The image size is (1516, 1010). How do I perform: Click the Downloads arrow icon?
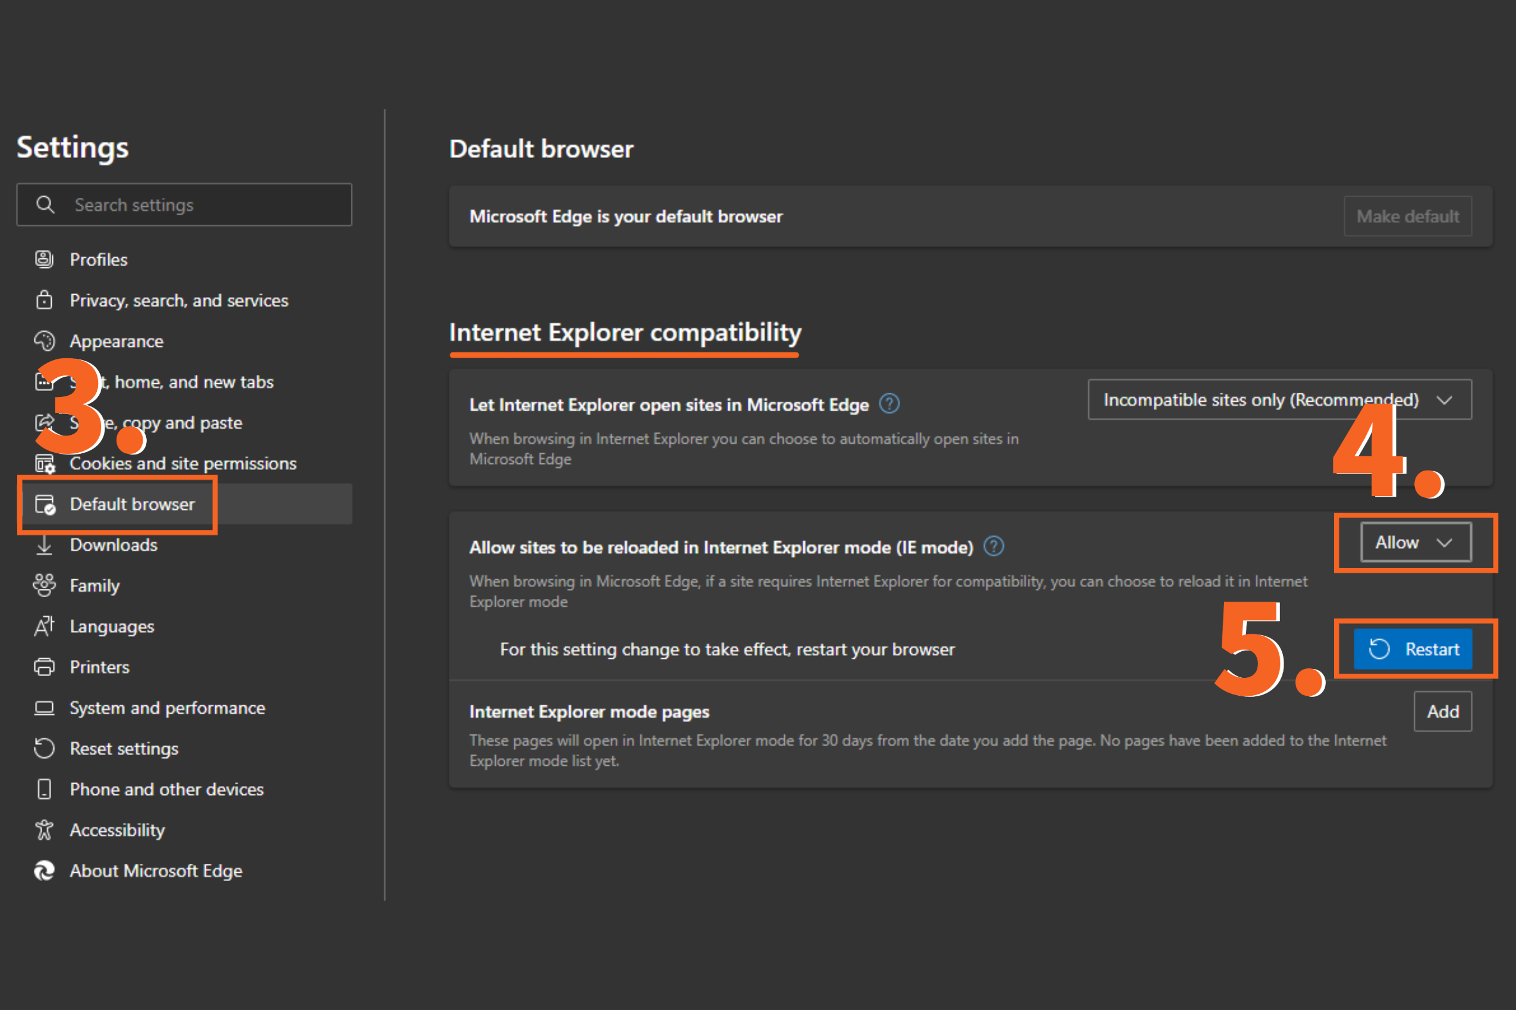tap(44, 545)
